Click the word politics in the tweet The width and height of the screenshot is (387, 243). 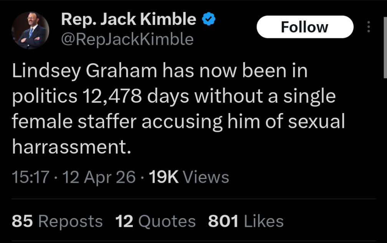pyautogui.click(x=45, y=97)
